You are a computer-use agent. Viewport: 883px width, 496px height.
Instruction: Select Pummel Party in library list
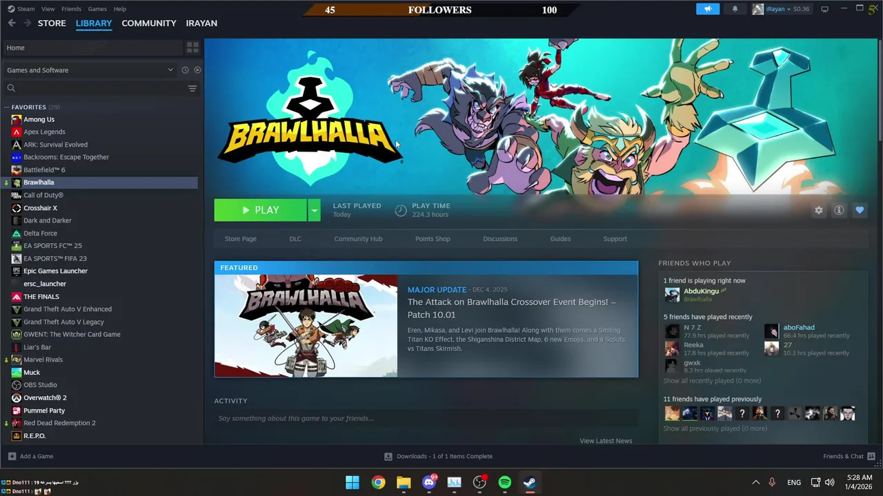click(x=101, y=411)
